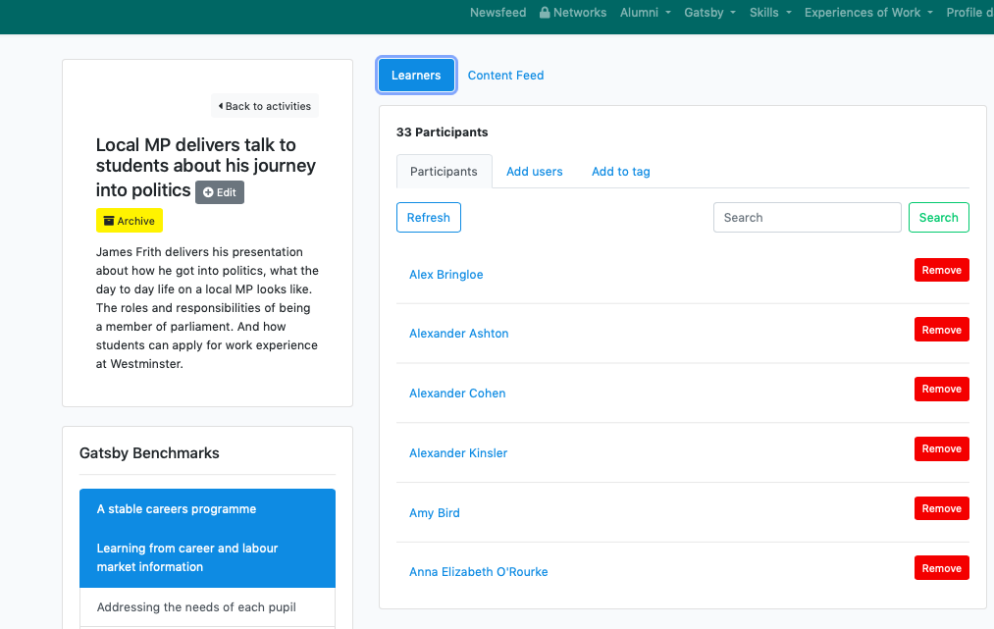Click the archive box icon
994x629 pixels.
(x=109, y=221)
